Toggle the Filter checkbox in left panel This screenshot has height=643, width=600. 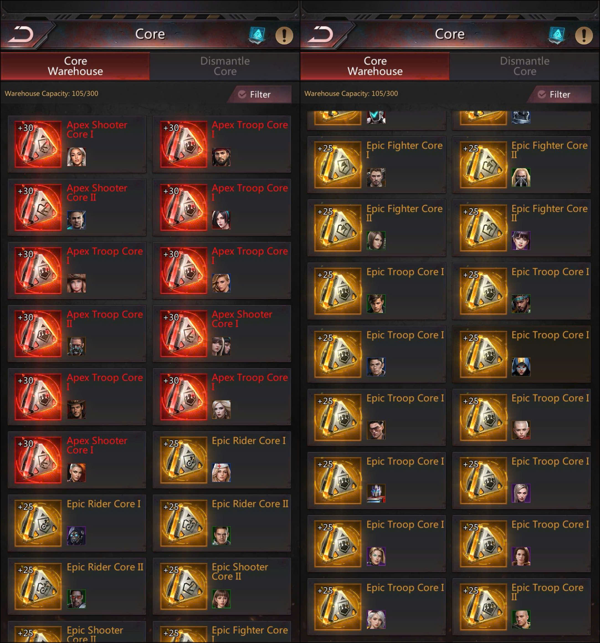[242, 94]
